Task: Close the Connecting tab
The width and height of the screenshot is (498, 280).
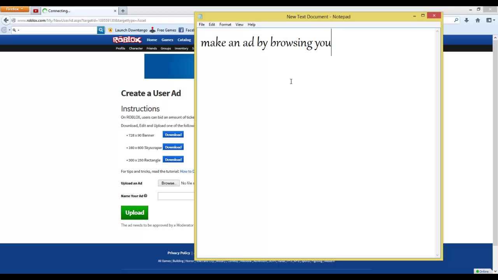Action: 115,11
